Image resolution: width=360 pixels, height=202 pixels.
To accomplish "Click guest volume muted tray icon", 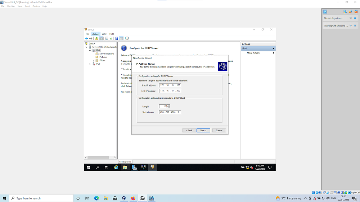I will (x=252, y=168).
